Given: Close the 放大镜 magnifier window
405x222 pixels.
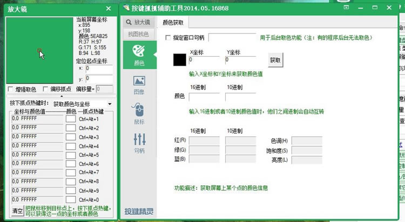Looking at the screenshot, I should tap(109, 9).
